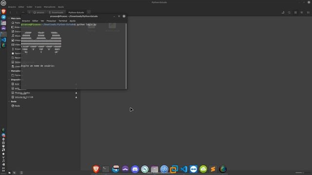Viewport: 312px width, 175px height.
Task: Launch TeamViewer from the dock
Action: (194, 169)
